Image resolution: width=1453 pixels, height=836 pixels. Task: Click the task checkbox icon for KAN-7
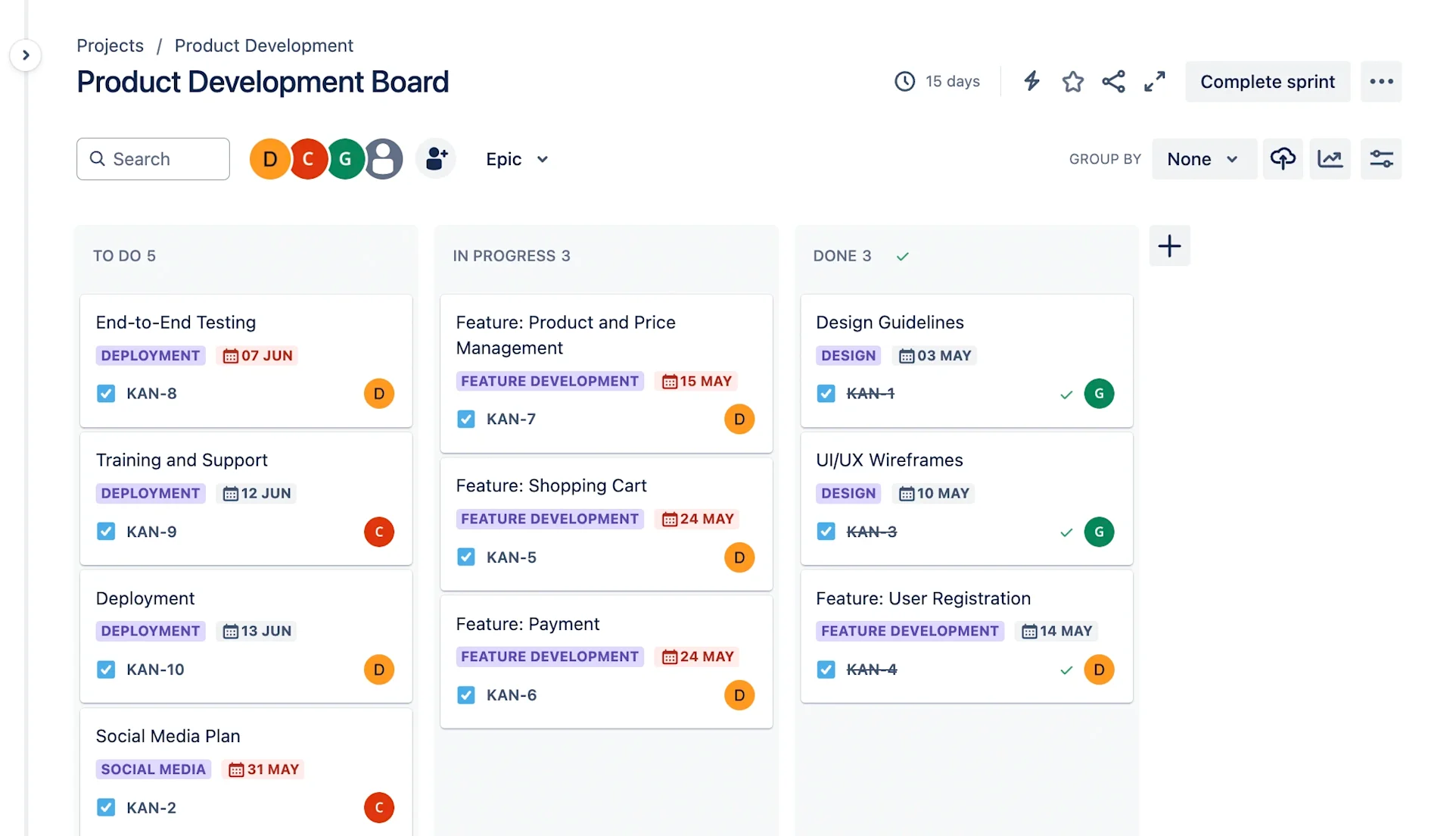[466, 419]
